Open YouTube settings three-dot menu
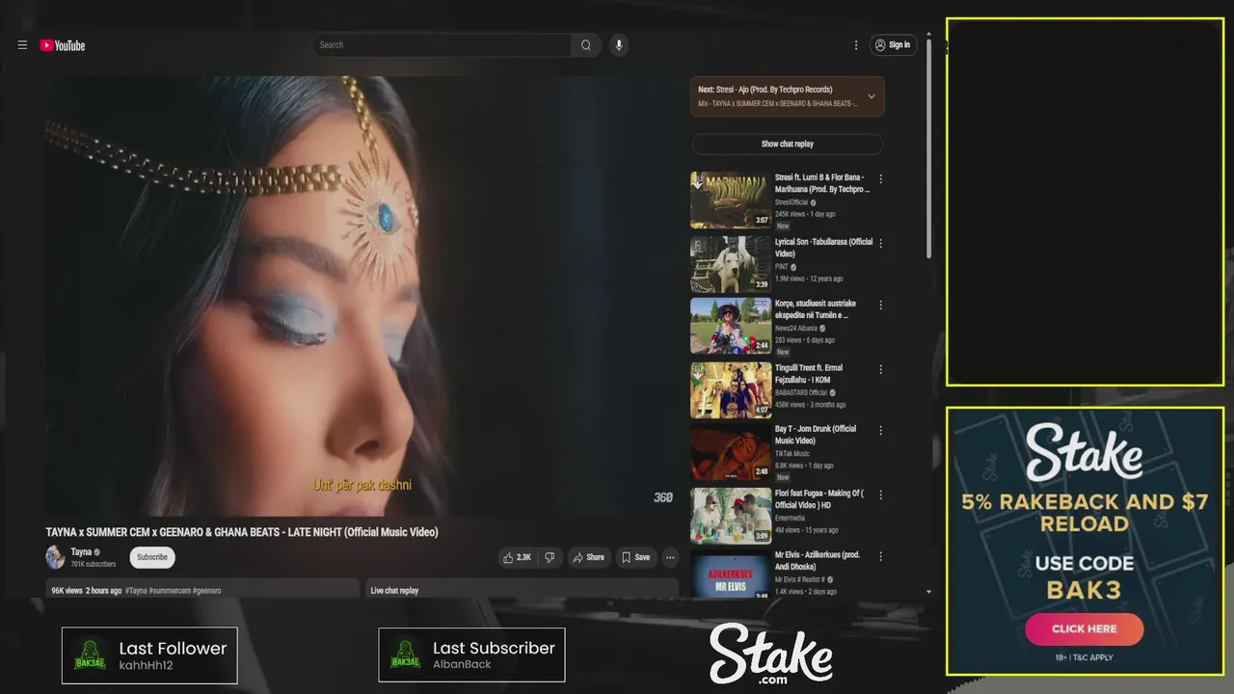The width and height of the screenshot is (1234, 694). point(856,45)
